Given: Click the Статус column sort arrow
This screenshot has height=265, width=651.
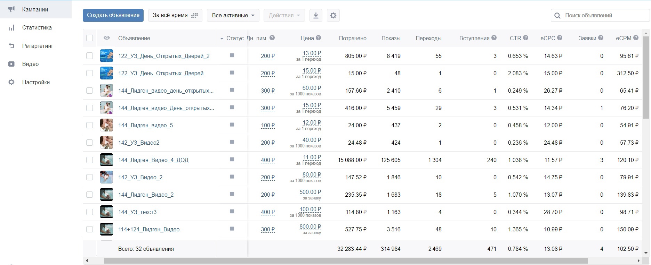Looking at the screenshot, I should (x=222, y=39).
